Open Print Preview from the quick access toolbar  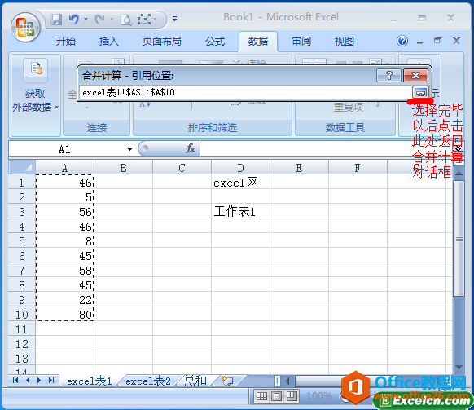click(126, 20)
